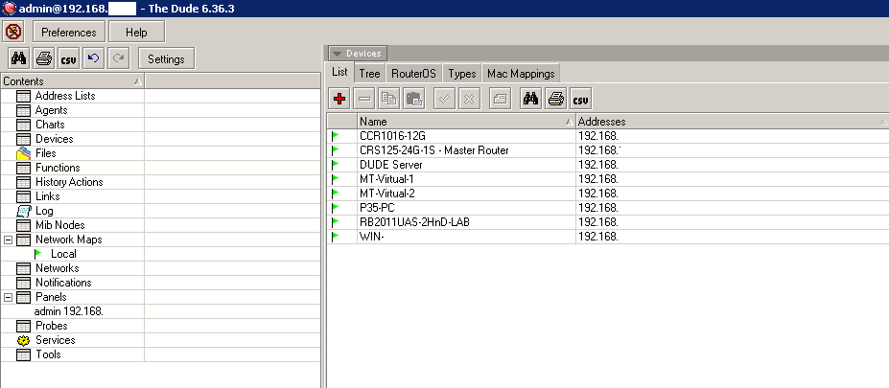Open Probes in the contents tree
Viewport: 889px width, 388px height.
tap(51, 326)
